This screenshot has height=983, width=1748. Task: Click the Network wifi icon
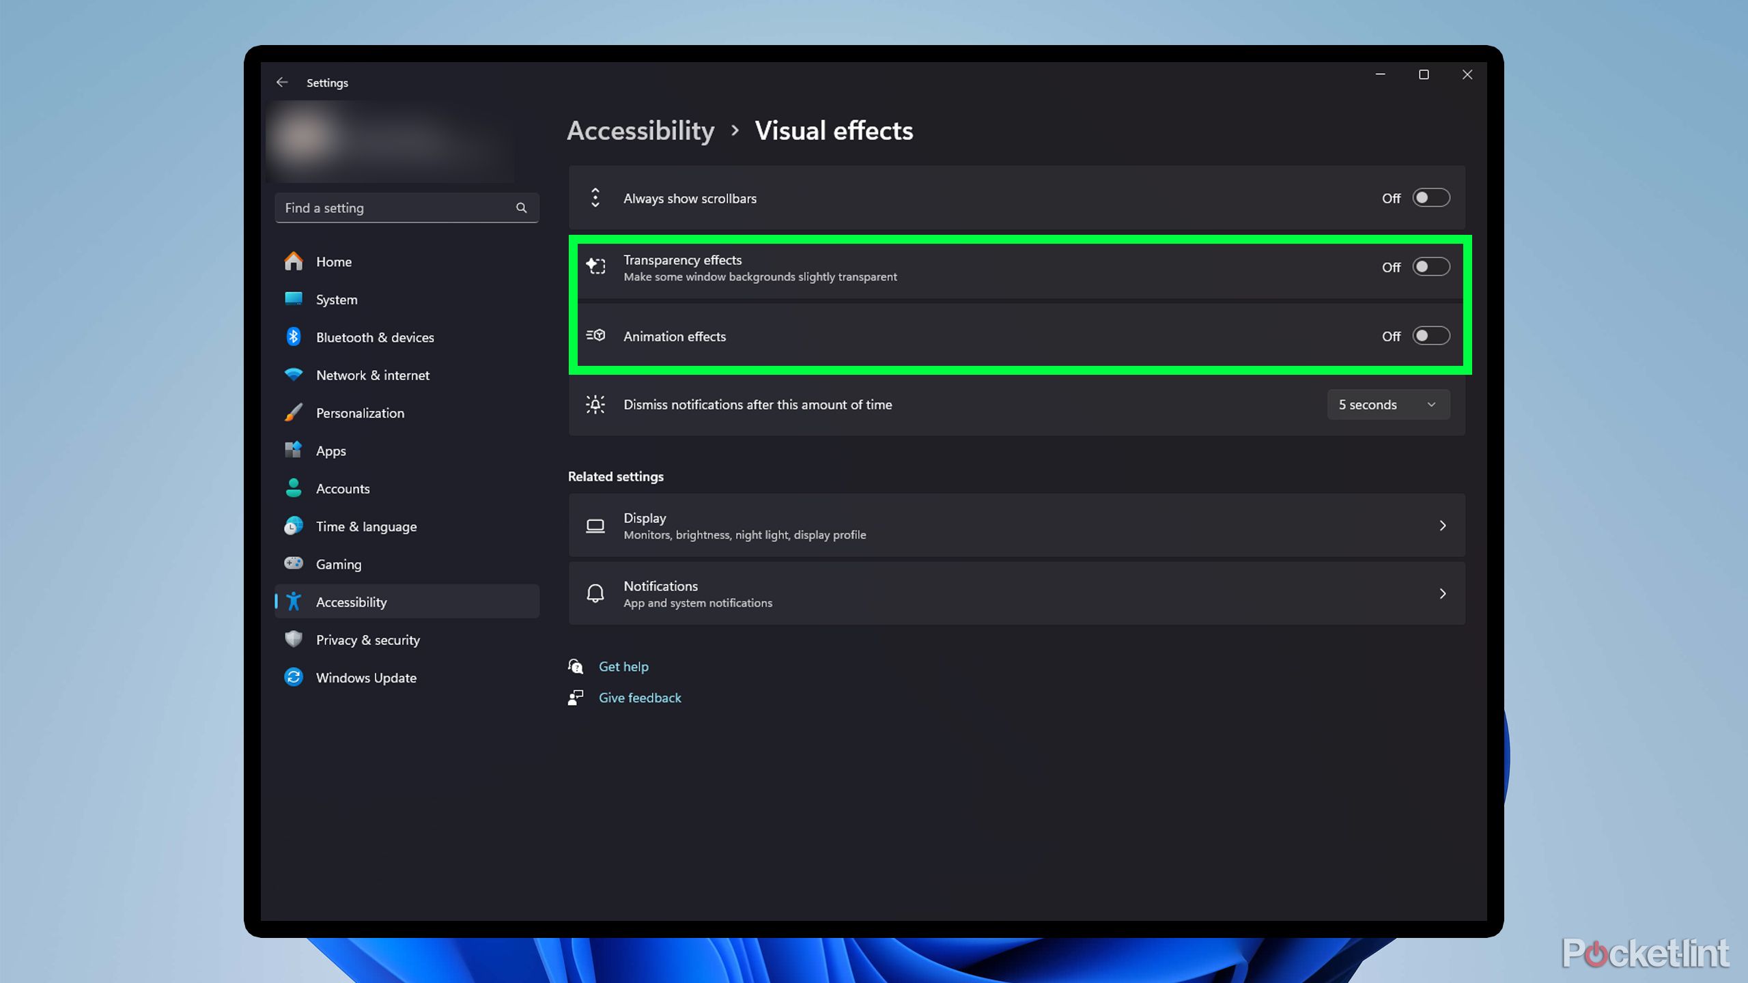click(x=294, y=375)
